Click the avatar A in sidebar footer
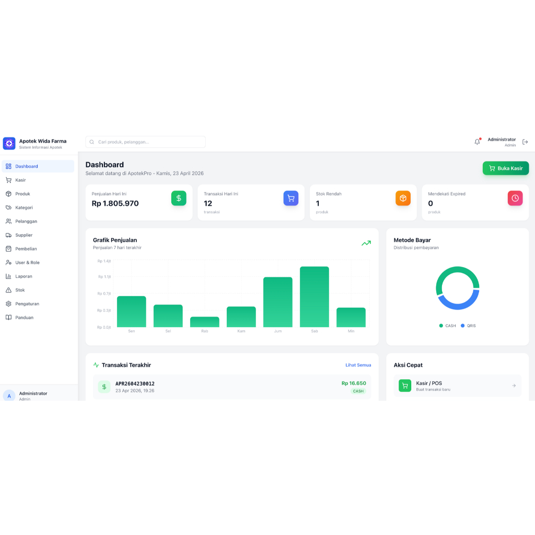The height and width of the screenshot is (535, 535). tap(9, 396)
